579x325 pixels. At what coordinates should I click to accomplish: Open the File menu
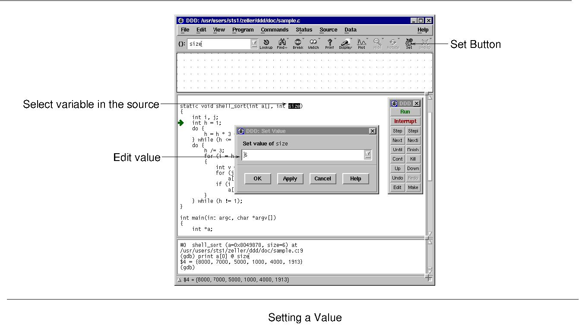coord(185,30)
